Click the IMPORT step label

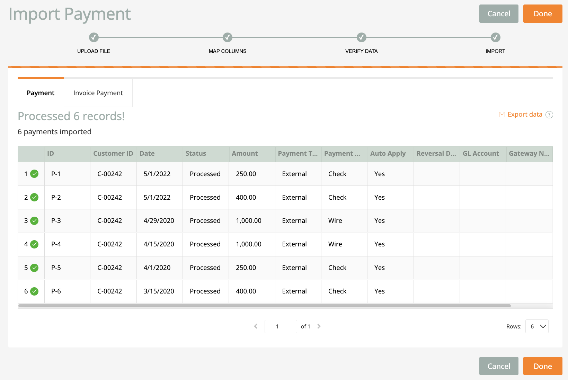[x=495, y=51]
